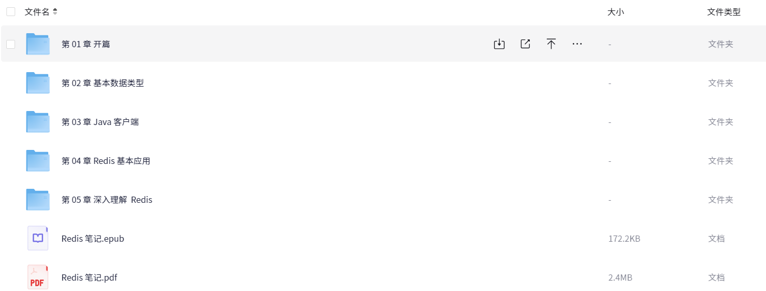Open the folder named 第 02 章 基本数据类型
The height and width of the screenshot is (291, 766).
pyautogui.click(x=102, y=83)
